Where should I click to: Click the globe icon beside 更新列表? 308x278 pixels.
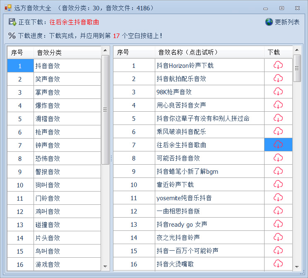coord(269,22)
